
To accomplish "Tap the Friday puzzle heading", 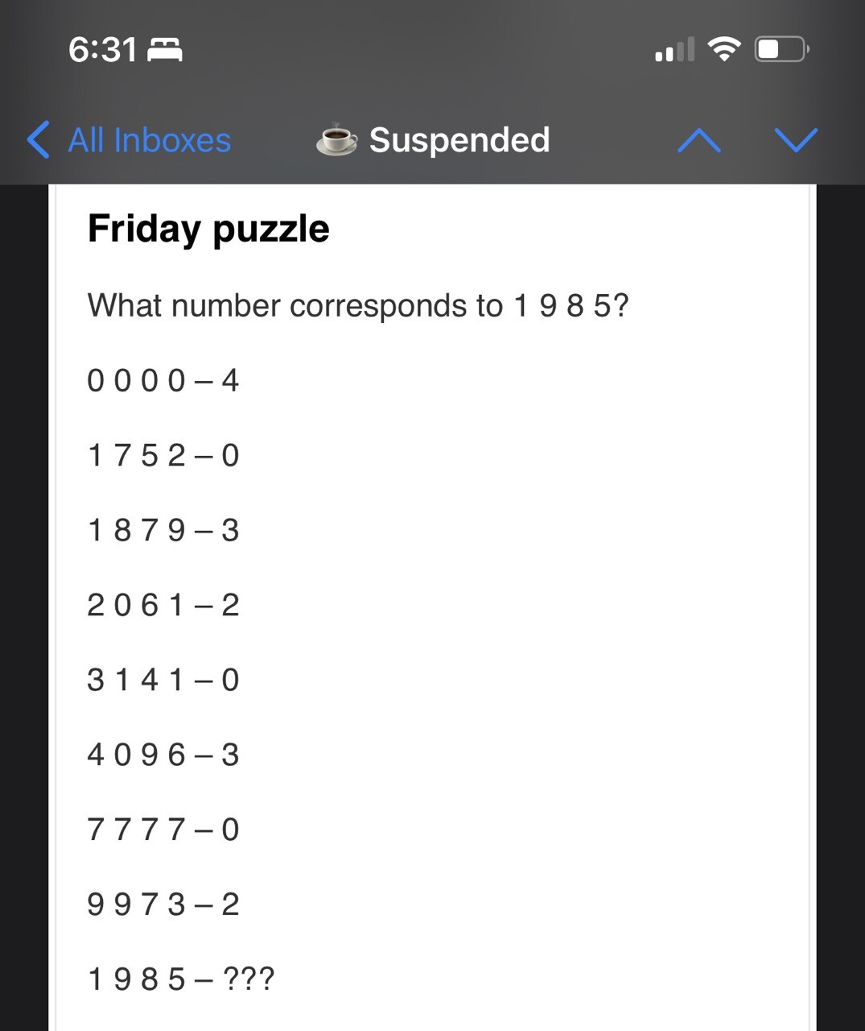I will [208, 229].
